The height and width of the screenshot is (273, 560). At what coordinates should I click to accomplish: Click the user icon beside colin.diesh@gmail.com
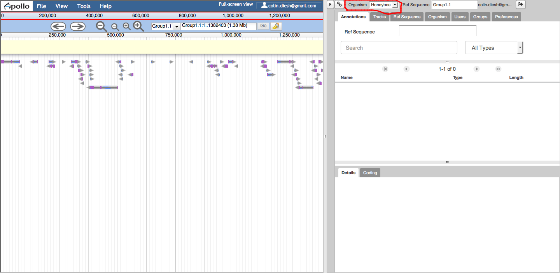[x=264, y=5]
